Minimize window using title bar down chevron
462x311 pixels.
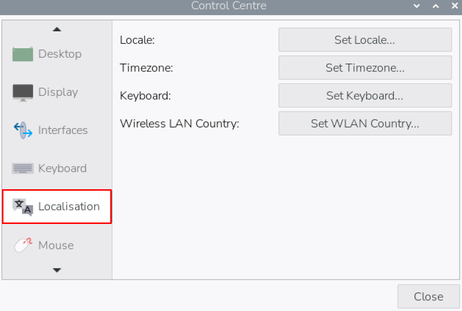(x=417, y=6)
